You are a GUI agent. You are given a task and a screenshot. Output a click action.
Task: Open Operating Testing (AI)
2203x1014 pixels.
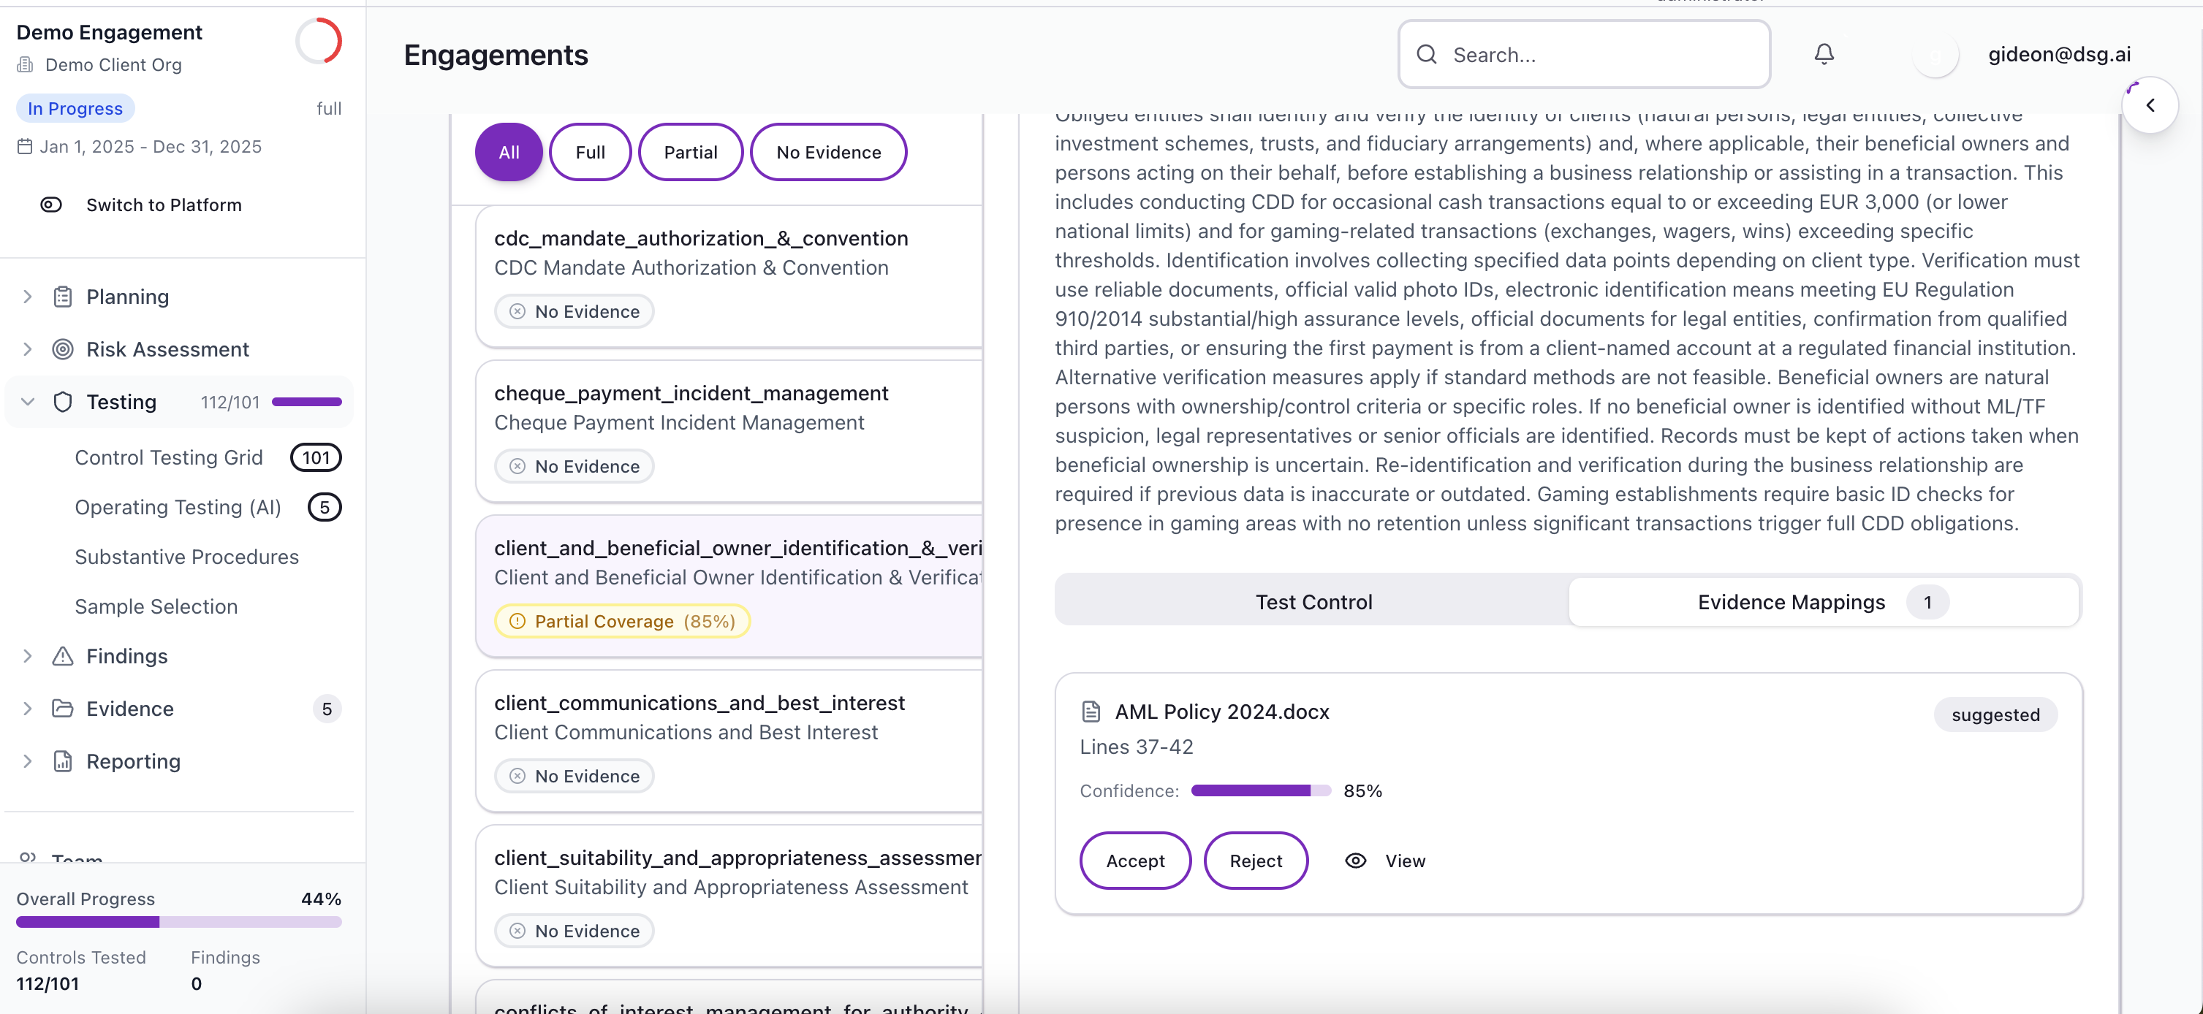tap(178, 507)
